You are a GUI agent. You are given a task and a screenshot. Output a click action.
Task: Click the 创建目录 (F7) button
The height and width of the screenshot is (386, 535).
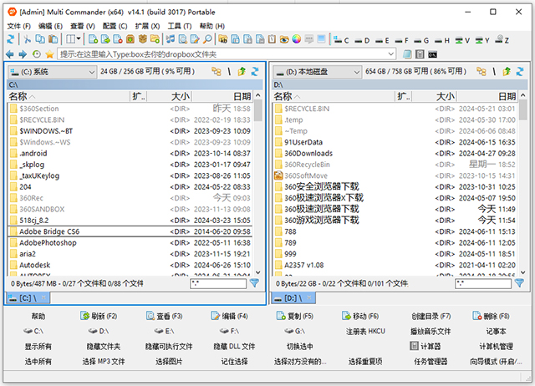pos(431,317)
